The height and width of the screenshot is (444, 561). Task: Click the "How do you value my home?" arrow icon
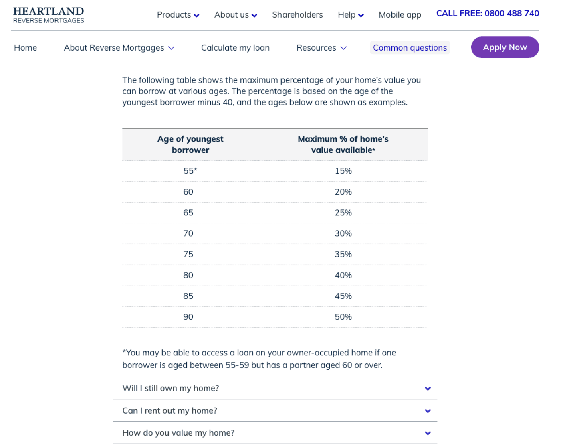(428, 433)
